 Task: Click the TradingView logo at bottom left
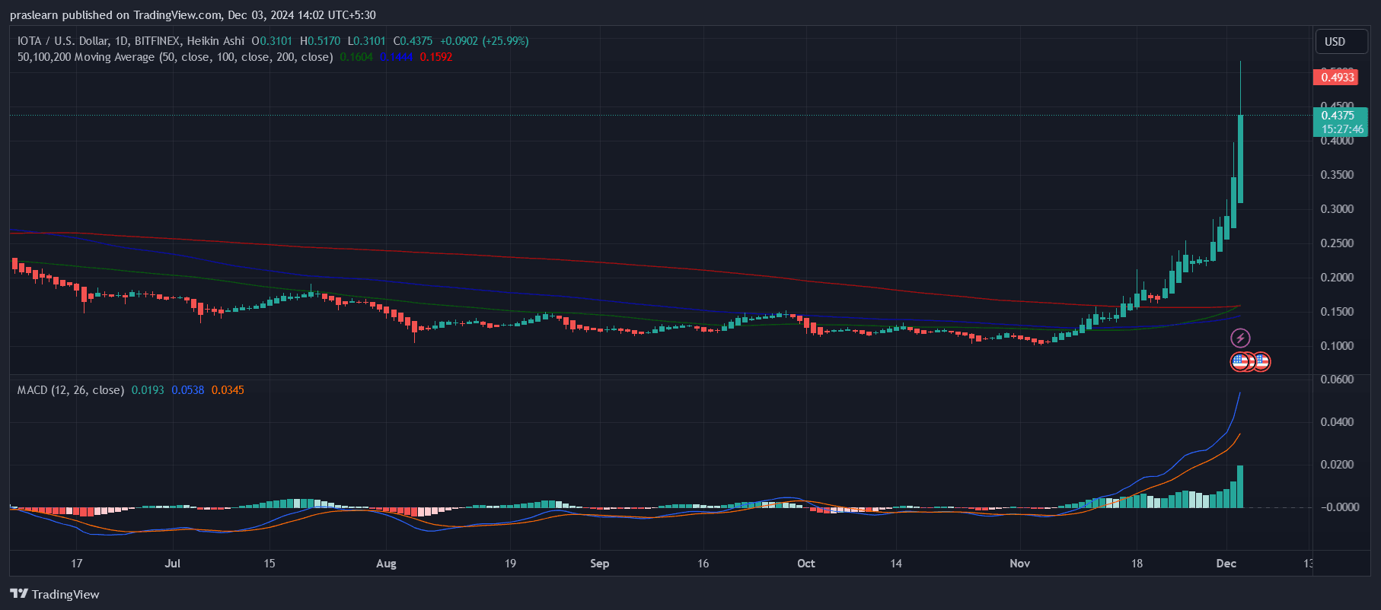click(55, 594)
